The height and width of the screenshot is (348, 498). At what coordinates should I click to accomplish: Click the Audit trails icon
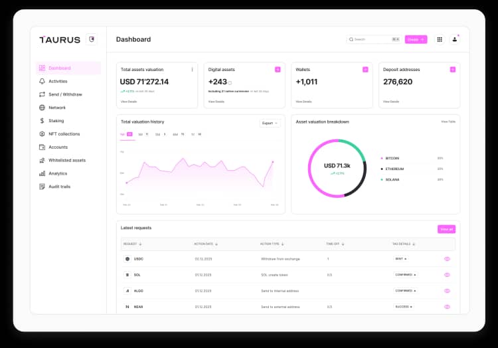pyautogui.click(x=42, y=187)
